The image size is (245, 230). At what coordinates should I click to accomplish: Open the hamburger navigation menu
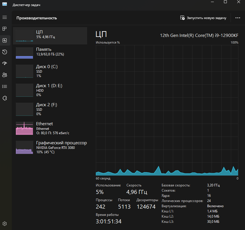tap(5, 18)
